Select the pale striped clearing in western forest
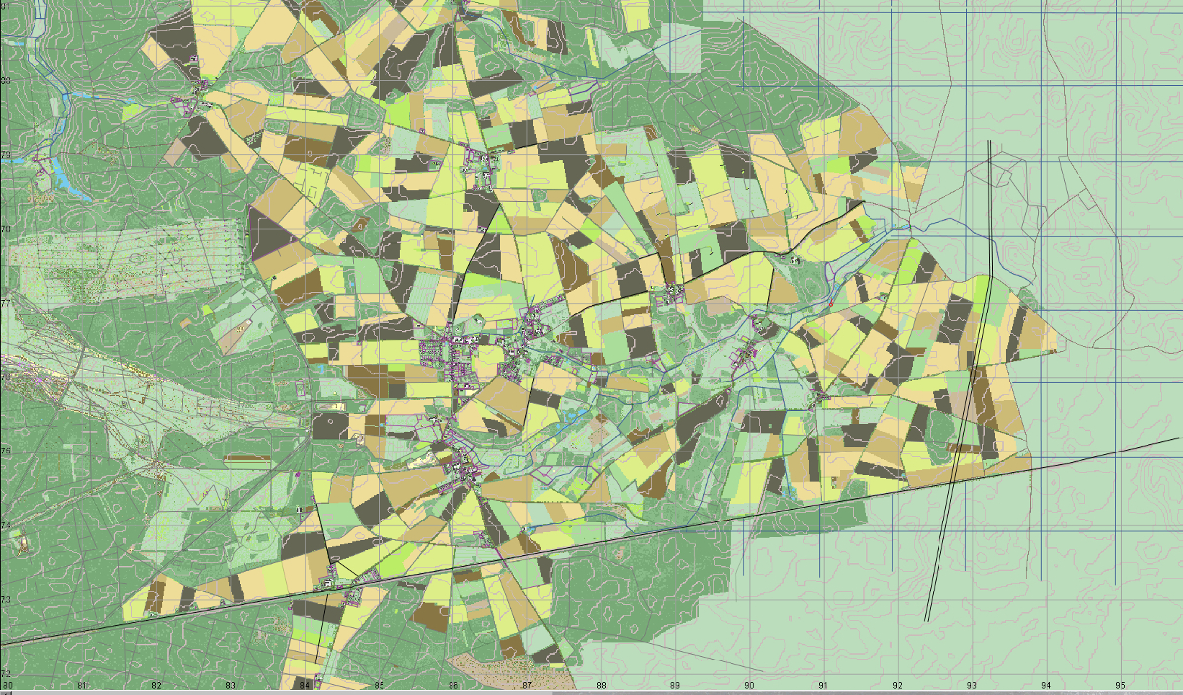Screen dimensions: 1183x695 [x=128, y=261]
